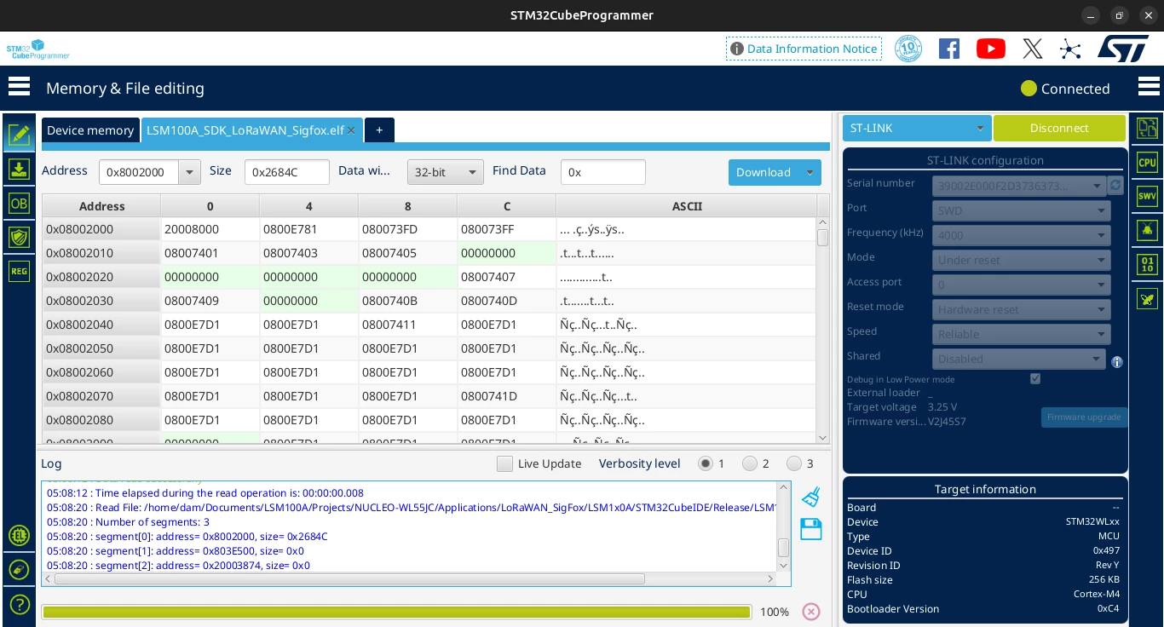Open ST Facebook page icon

(x=949, y=49)
